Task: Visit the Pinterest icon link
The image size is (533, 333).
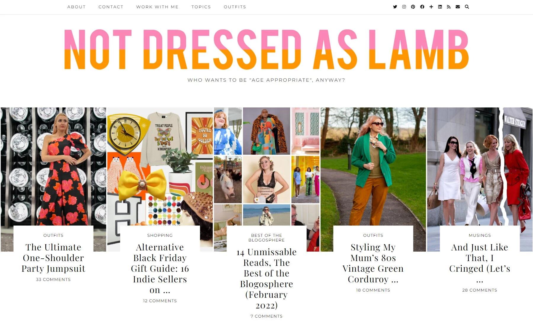Action: [x=413, y=7]
